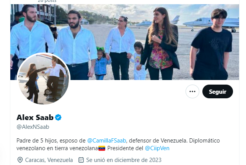
Task: Click the @AlexNSaab handle text
Action: pyautogui.click(x=33, y=127)
